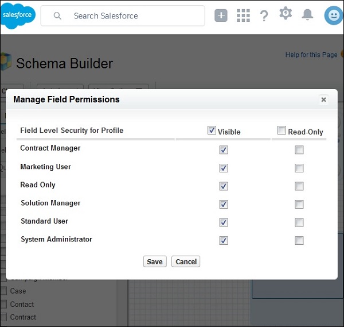This screenshot has width=344, height=327.
Task: Open the App Launcher grid icon
Action: (x=243, y=16)
